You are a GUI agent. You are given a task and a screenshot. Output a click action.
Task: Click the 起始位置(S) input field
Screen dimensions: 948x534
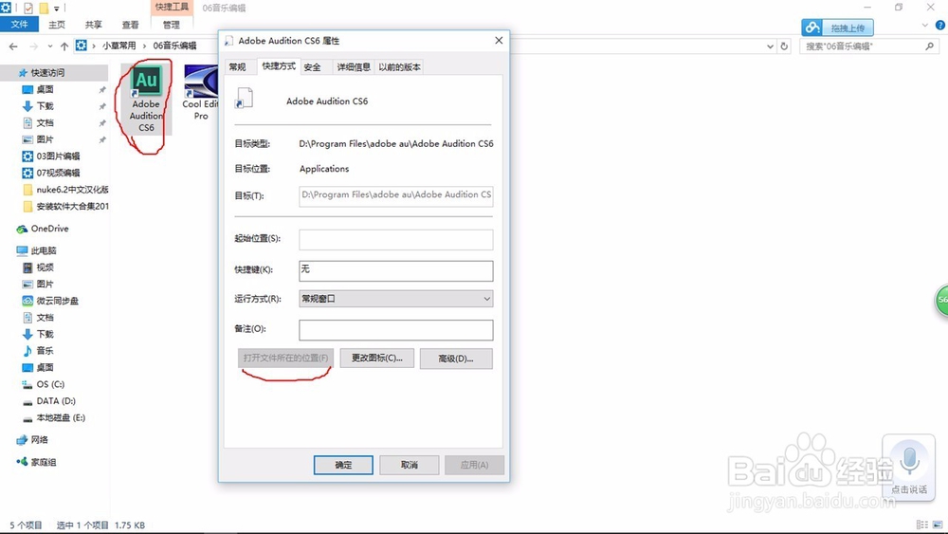pos(396,239)
